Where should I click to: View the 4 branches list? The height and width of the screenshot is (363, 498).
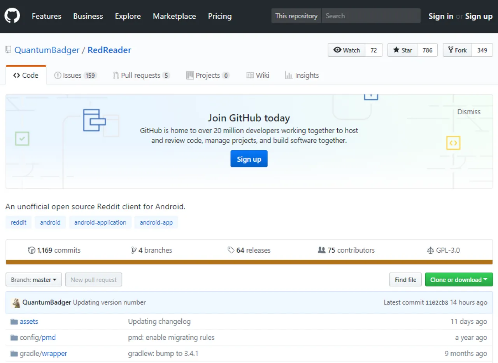(x=152, y=250)
